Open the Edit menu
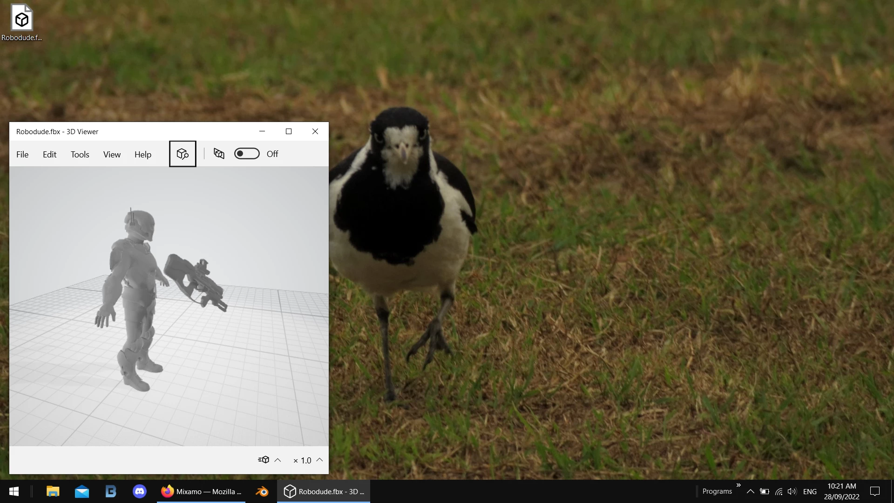This screenshot has width=894, height=503. 49,155
